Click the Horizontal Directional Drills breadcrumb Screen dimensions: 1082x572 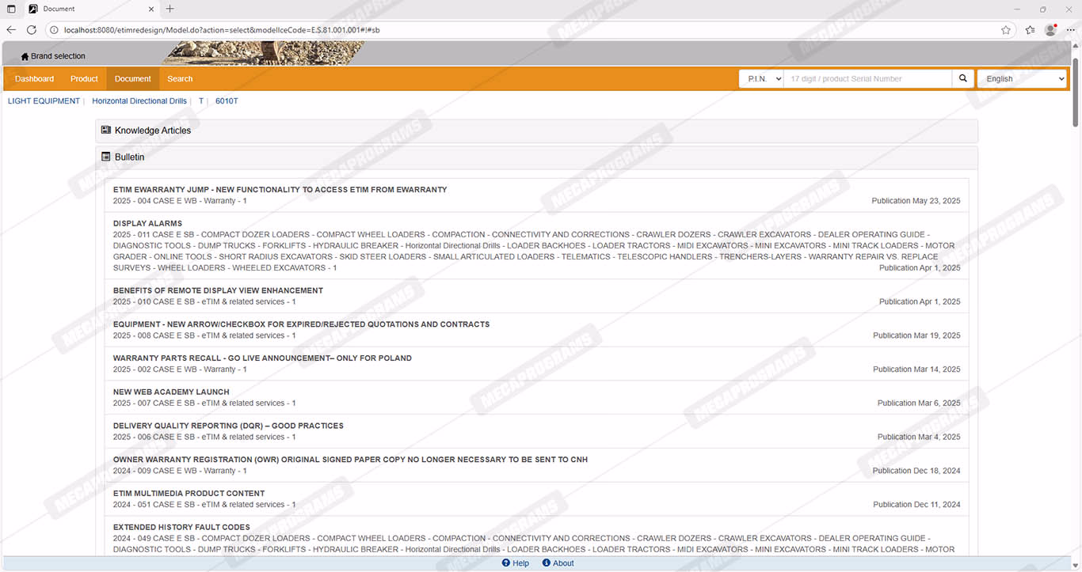point(139,101)
